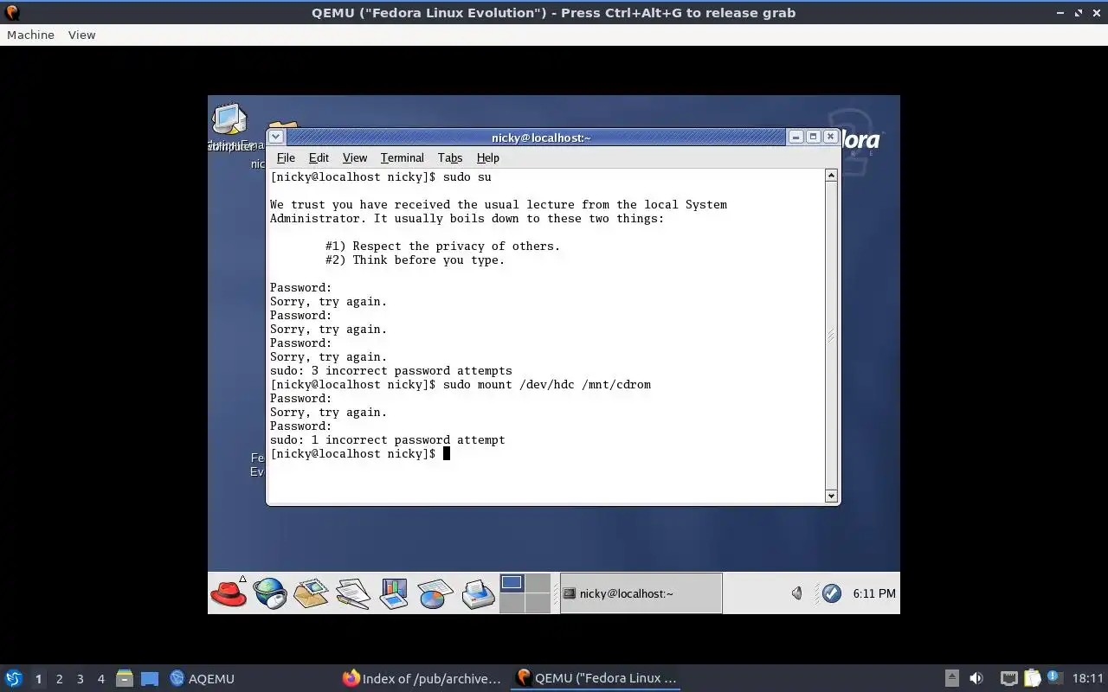Click the host notification tray icon
The image size is (1108, 692).
click(x=1054, y=677)
